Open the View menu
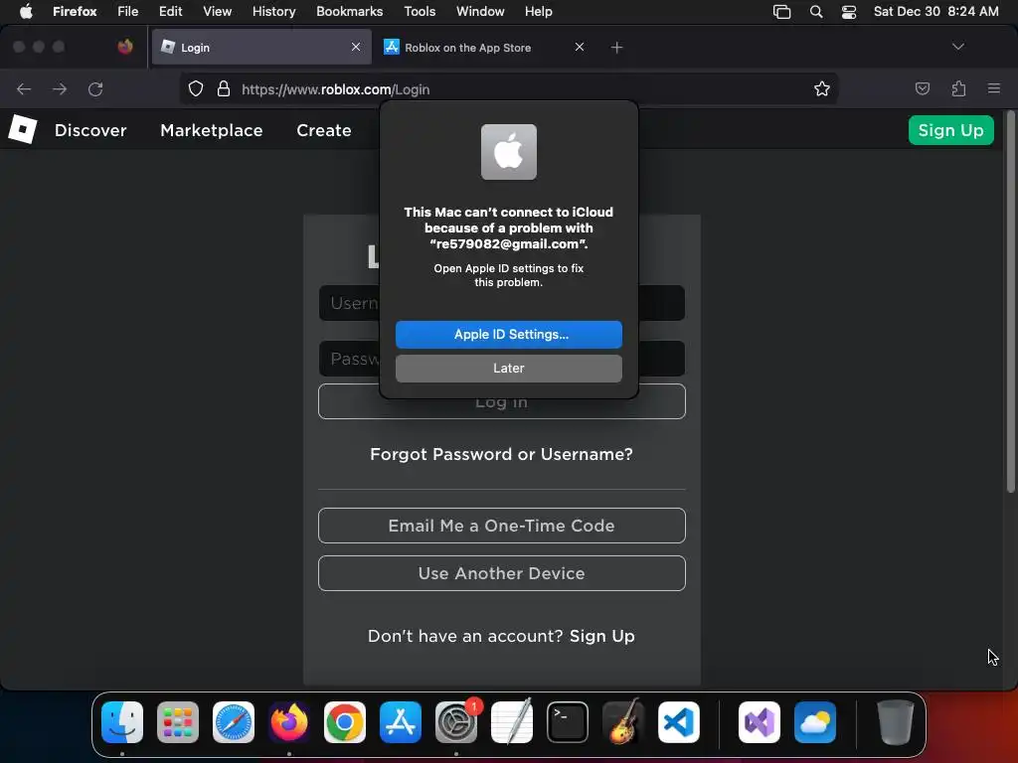The height and width of the screenshot is (763, 1018). click(217, 11)
